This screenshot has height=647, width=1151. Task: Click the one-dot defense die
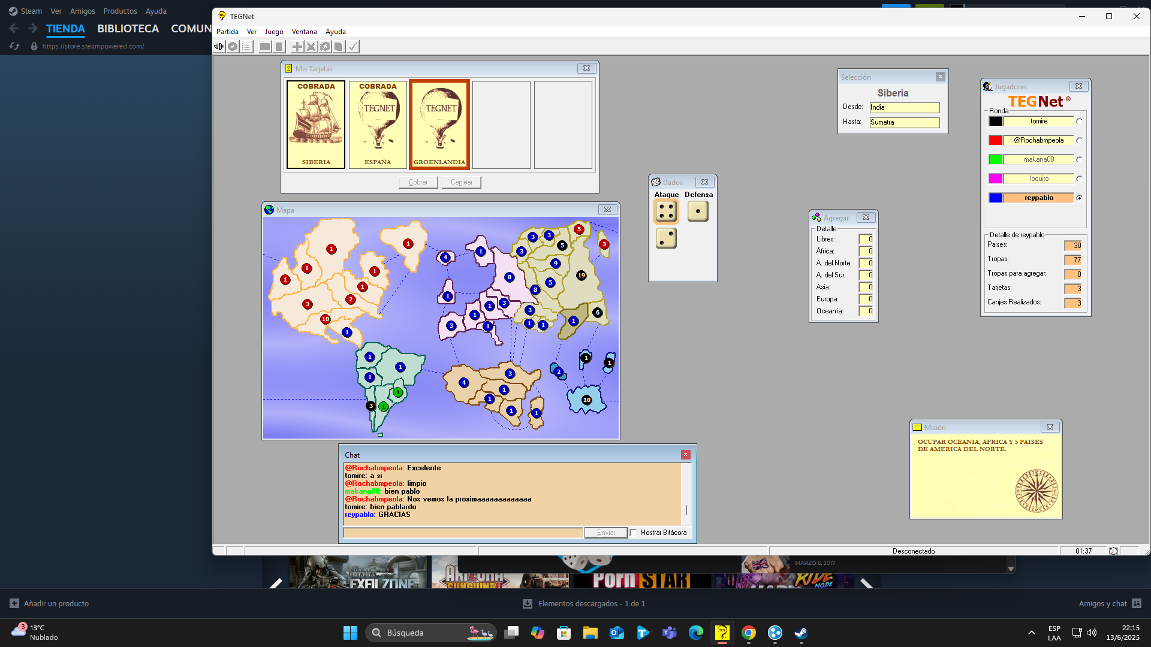coord(698,211)
